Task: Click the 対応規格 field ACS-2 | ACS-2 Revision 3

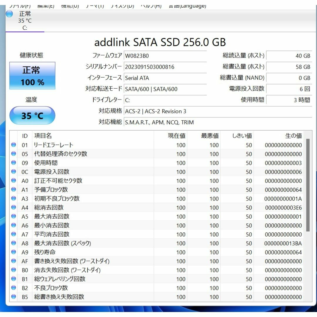Action: click(218, 111)
